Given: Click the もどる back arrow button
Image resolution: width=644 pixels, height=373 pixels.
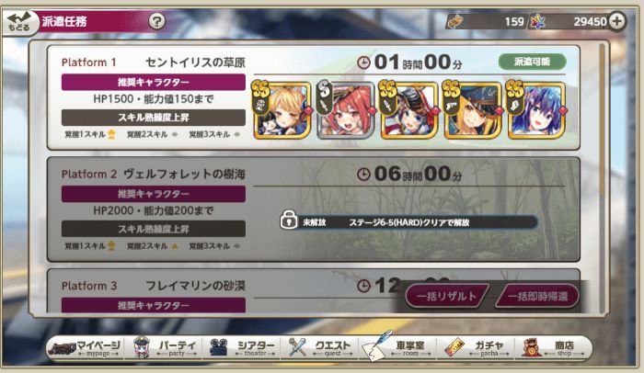Looking at the screenshot, I should tap(19, 22).
